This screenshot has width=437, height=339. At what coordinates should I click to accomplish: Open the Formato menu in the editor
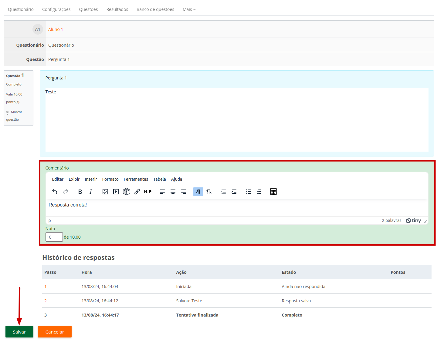coord(110,179)
